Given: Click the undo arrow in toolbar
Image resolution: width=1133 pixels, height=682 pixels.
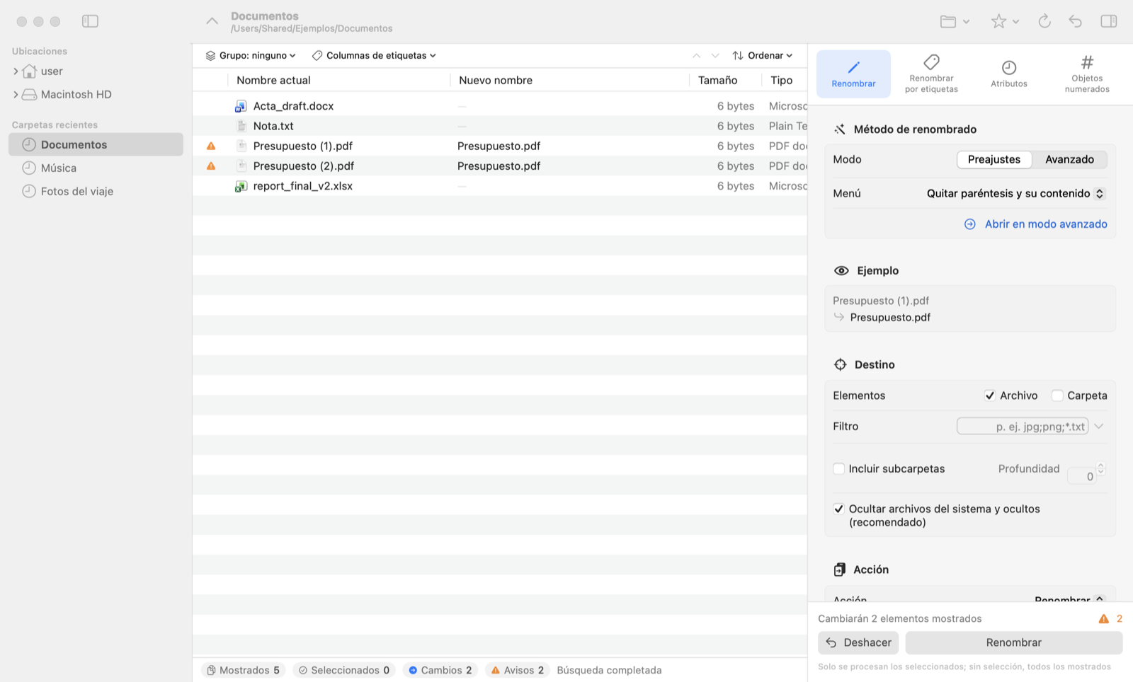Looking at the screenshot, I should 1075,21.
